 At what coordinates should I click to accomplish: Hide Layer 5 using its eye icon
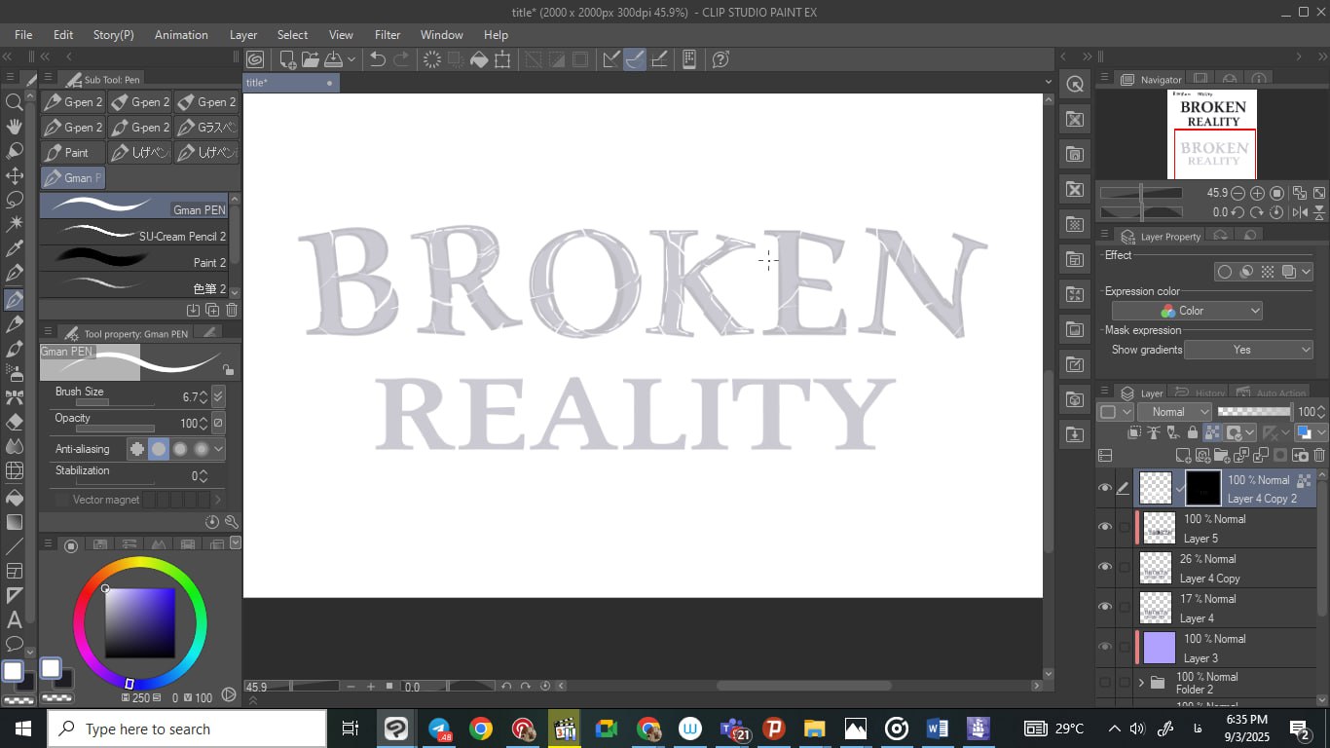pyautogui.click(x=1104, y=527)
